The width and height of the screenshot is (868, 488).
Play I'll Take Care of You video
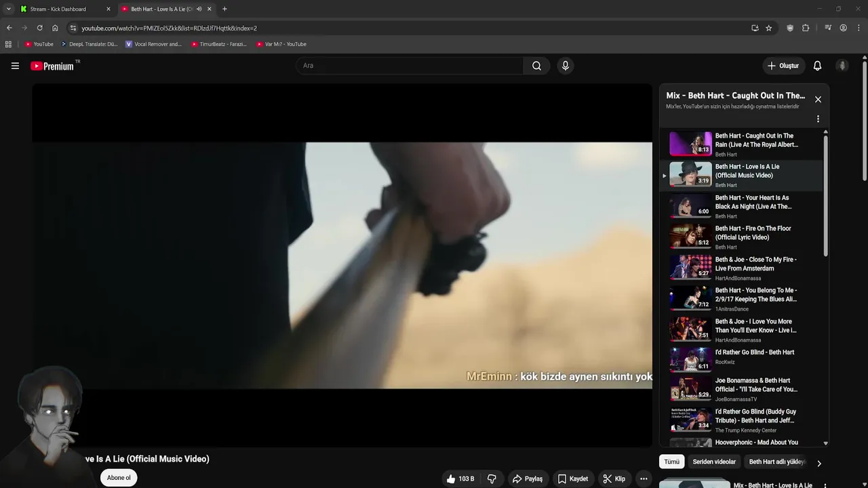pos(741,389)
